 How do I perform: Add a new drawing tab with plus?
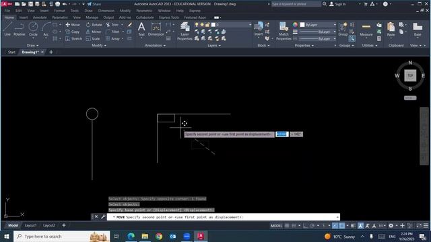[x=51, y=52]
